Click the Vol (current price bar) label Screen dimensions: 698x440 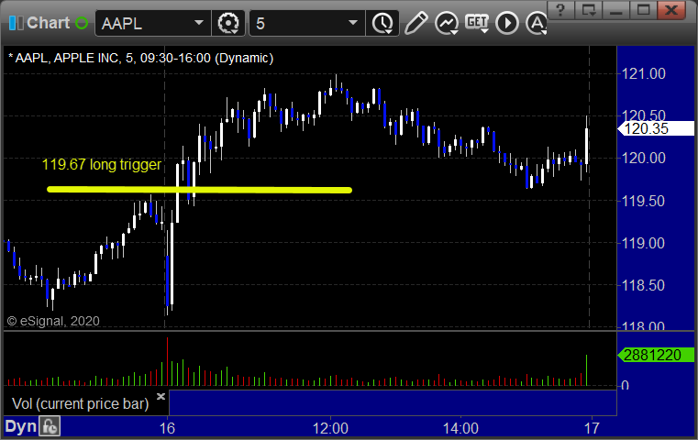[x=80, y=403]
